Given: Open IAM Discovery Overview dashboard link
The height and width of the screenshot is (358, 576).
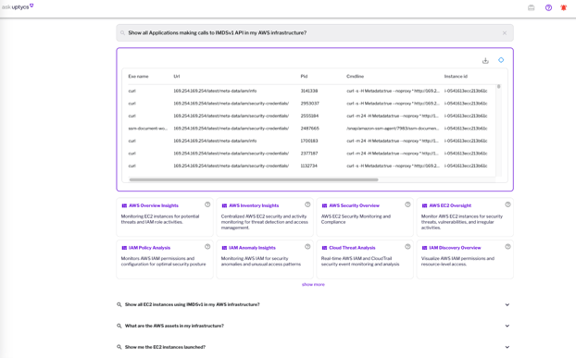Looking at the screenshot, I should click(455, 248).
